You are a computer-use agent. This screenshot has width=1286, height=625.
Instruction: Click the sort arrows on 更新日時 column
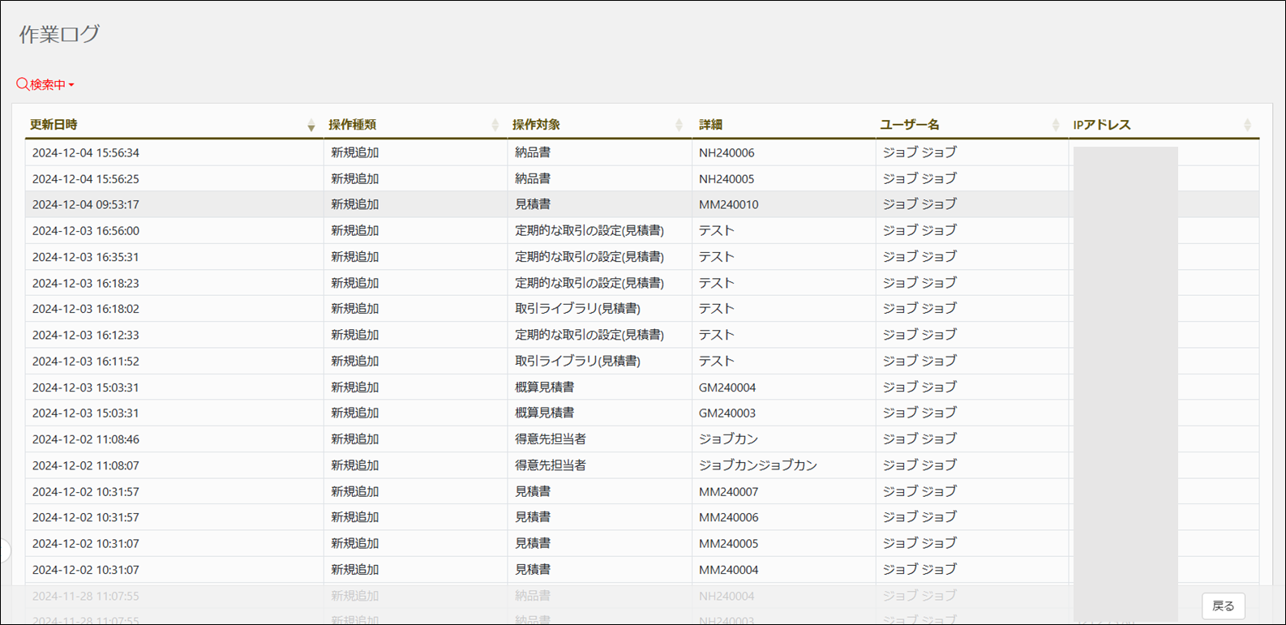(311, 125)
